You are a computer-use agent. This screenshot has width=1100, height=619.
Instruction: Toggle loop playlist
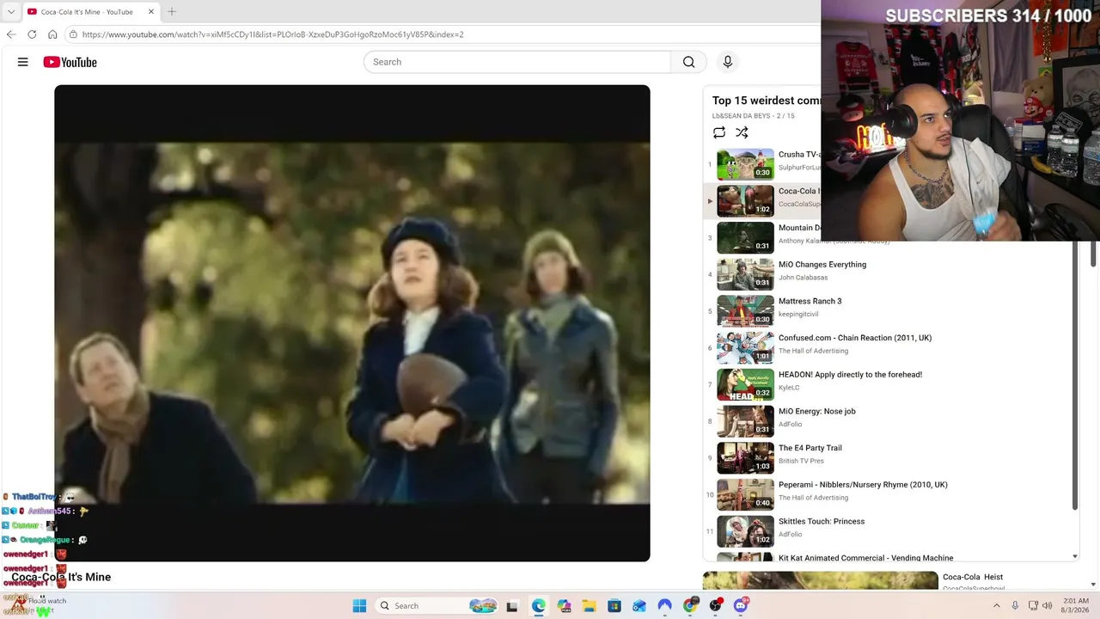click(x=719, y=132)
